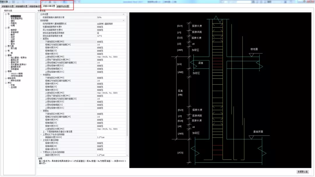Collapse 公共设置 section using its chevron
The height and width of the screenshot is (177, 315).
[x=124, y=14]
